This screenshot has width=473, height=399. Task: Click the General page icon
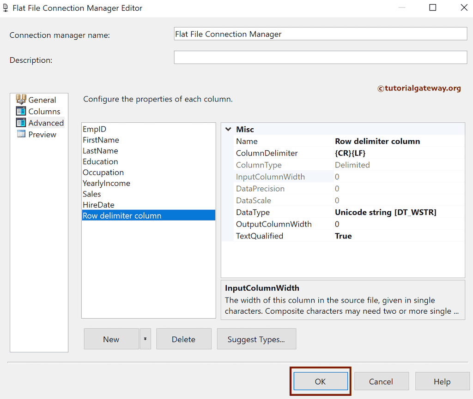pyautogui.click(x=21, y=99)
